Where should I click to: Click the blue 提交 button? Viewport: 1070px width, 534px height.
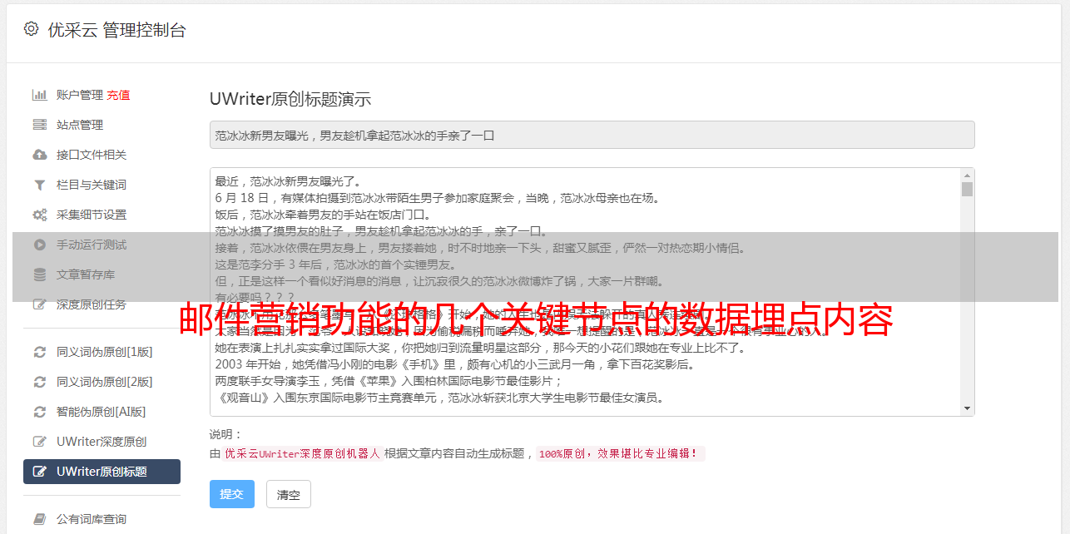tap(232, 494)
